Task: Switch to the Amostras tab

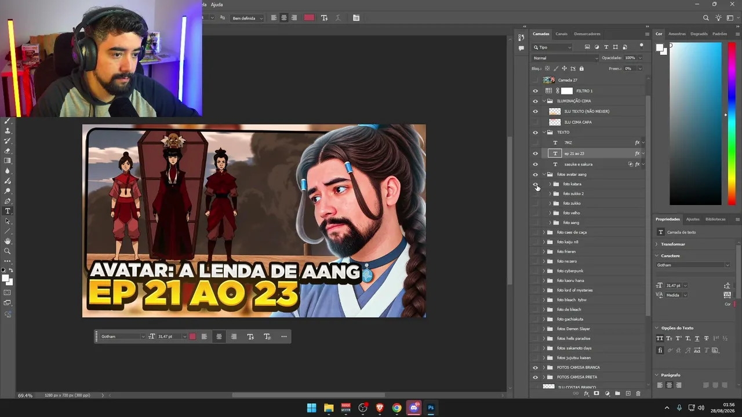Action: (x=677, y=34)
